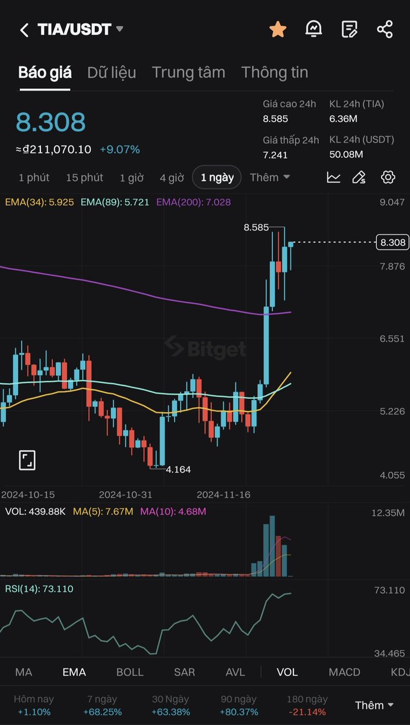Click 7 ngày +68.25% performance

[x=101, y=705]
